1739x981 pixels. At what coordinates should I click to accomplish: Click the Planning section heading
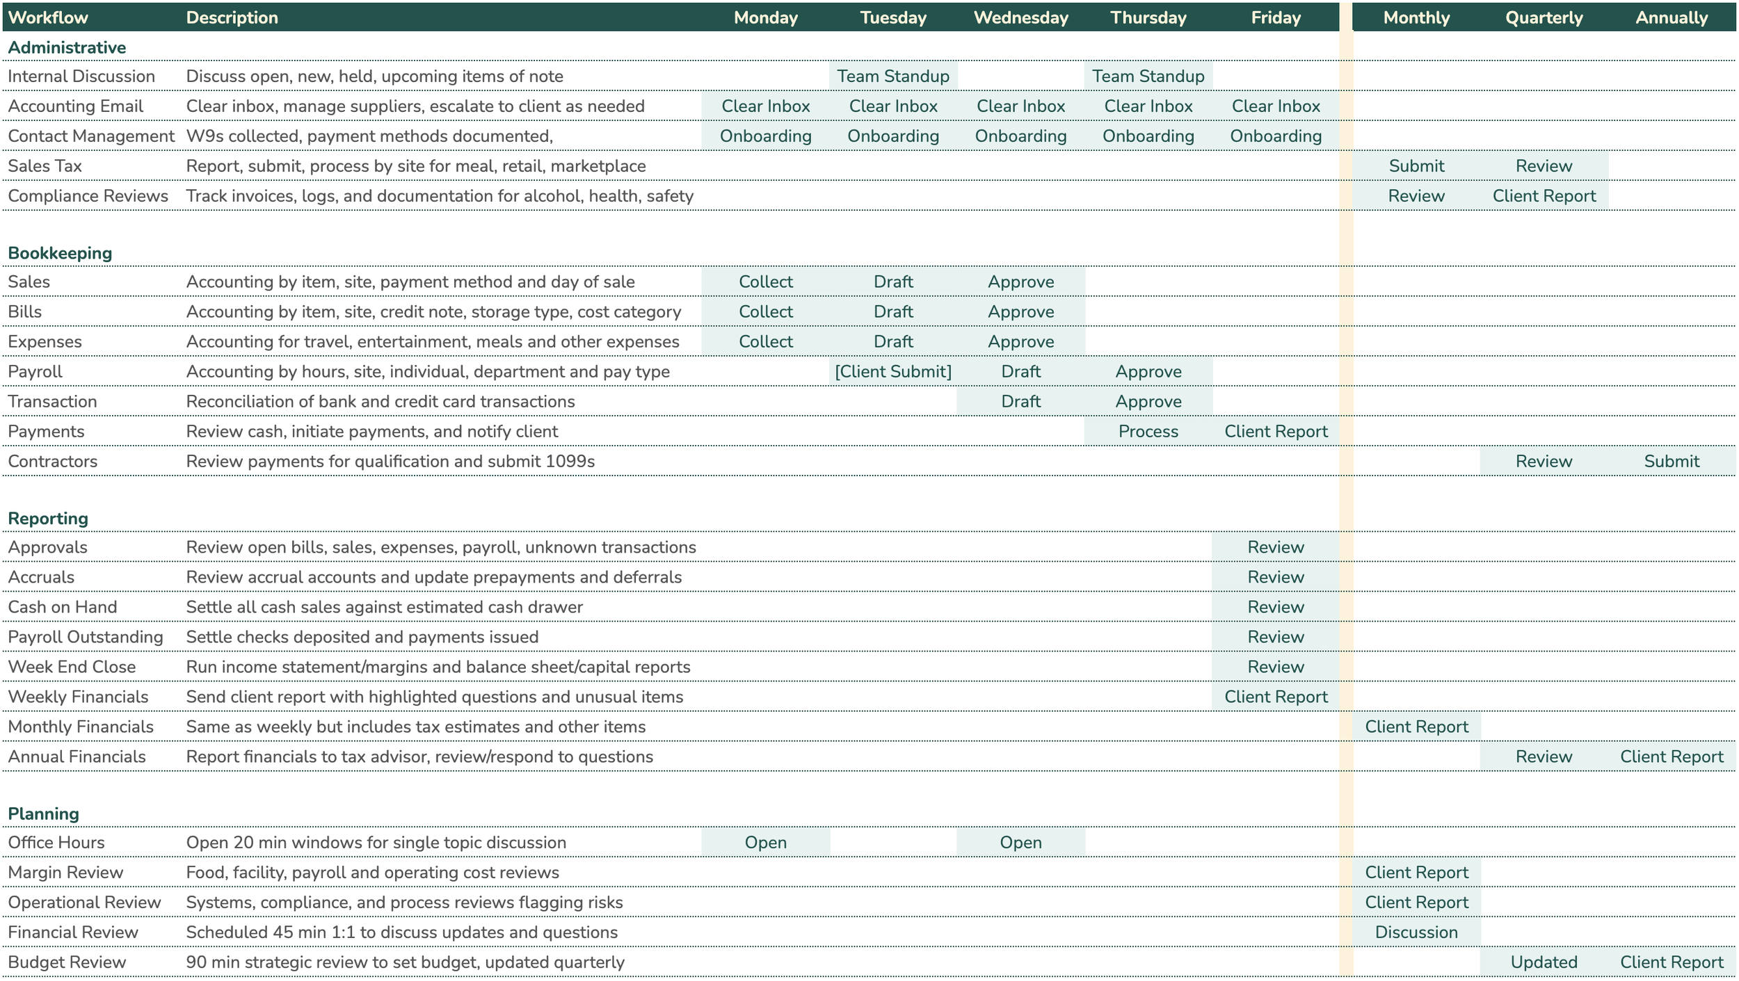pos(43,813)
